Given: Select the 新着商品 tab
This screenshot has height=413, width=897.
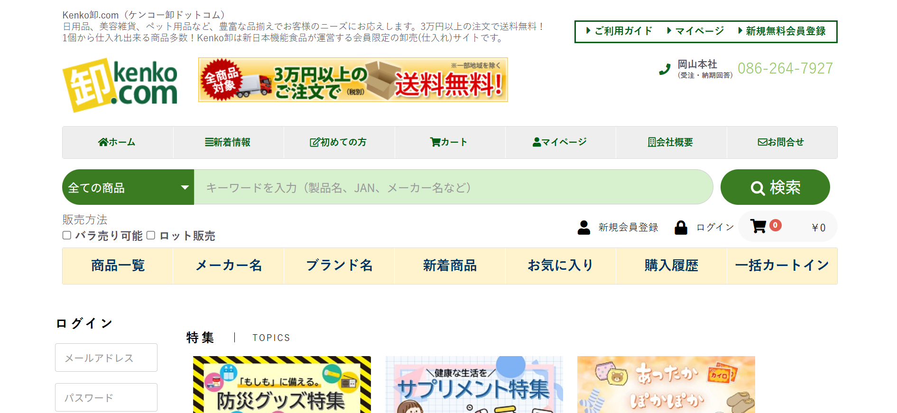Looking at the screenshot, I should tap(450, 266).
